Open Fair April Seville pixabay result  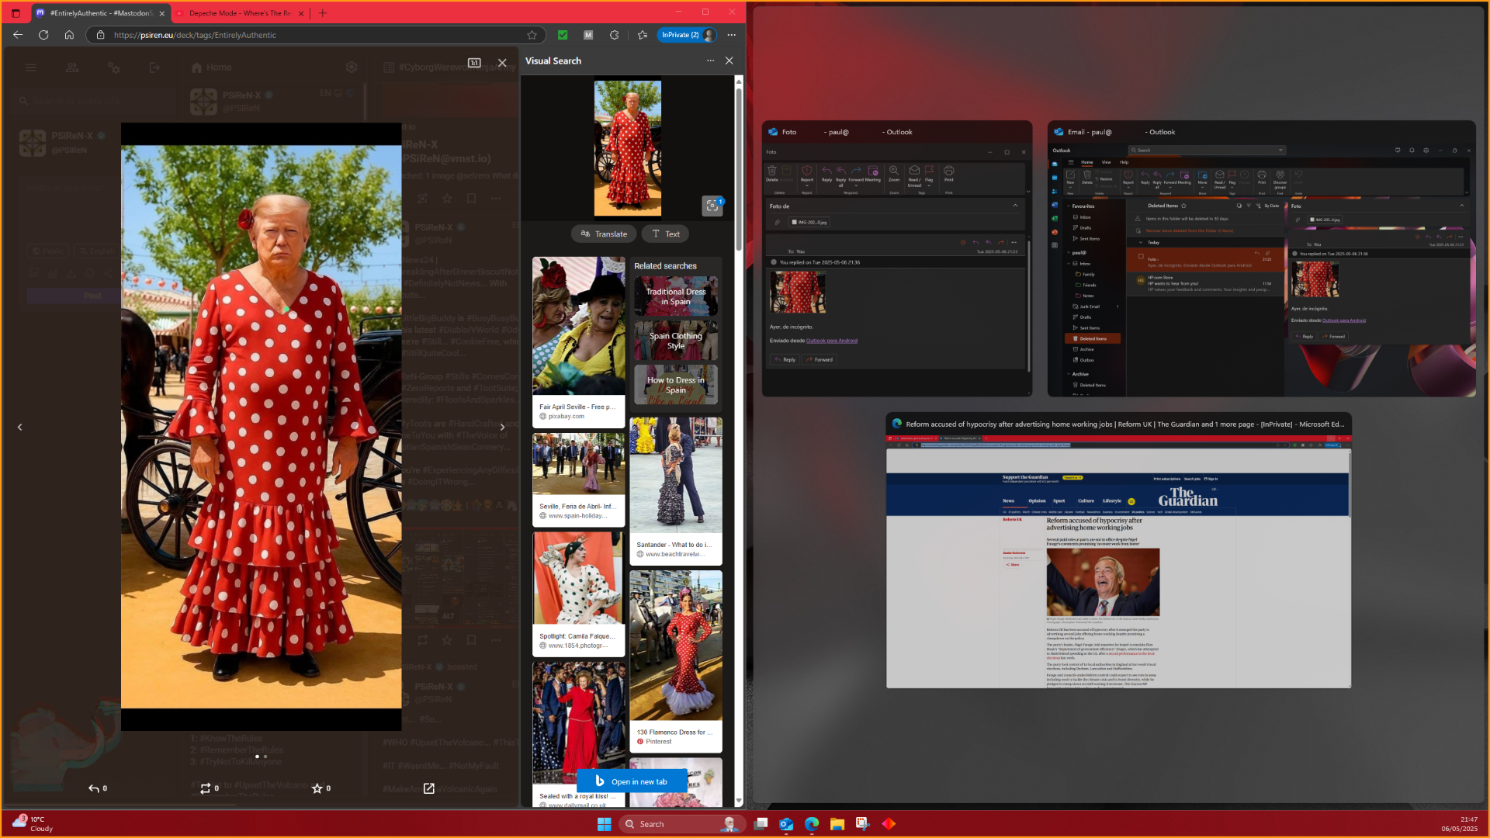[x=578, y=341]
